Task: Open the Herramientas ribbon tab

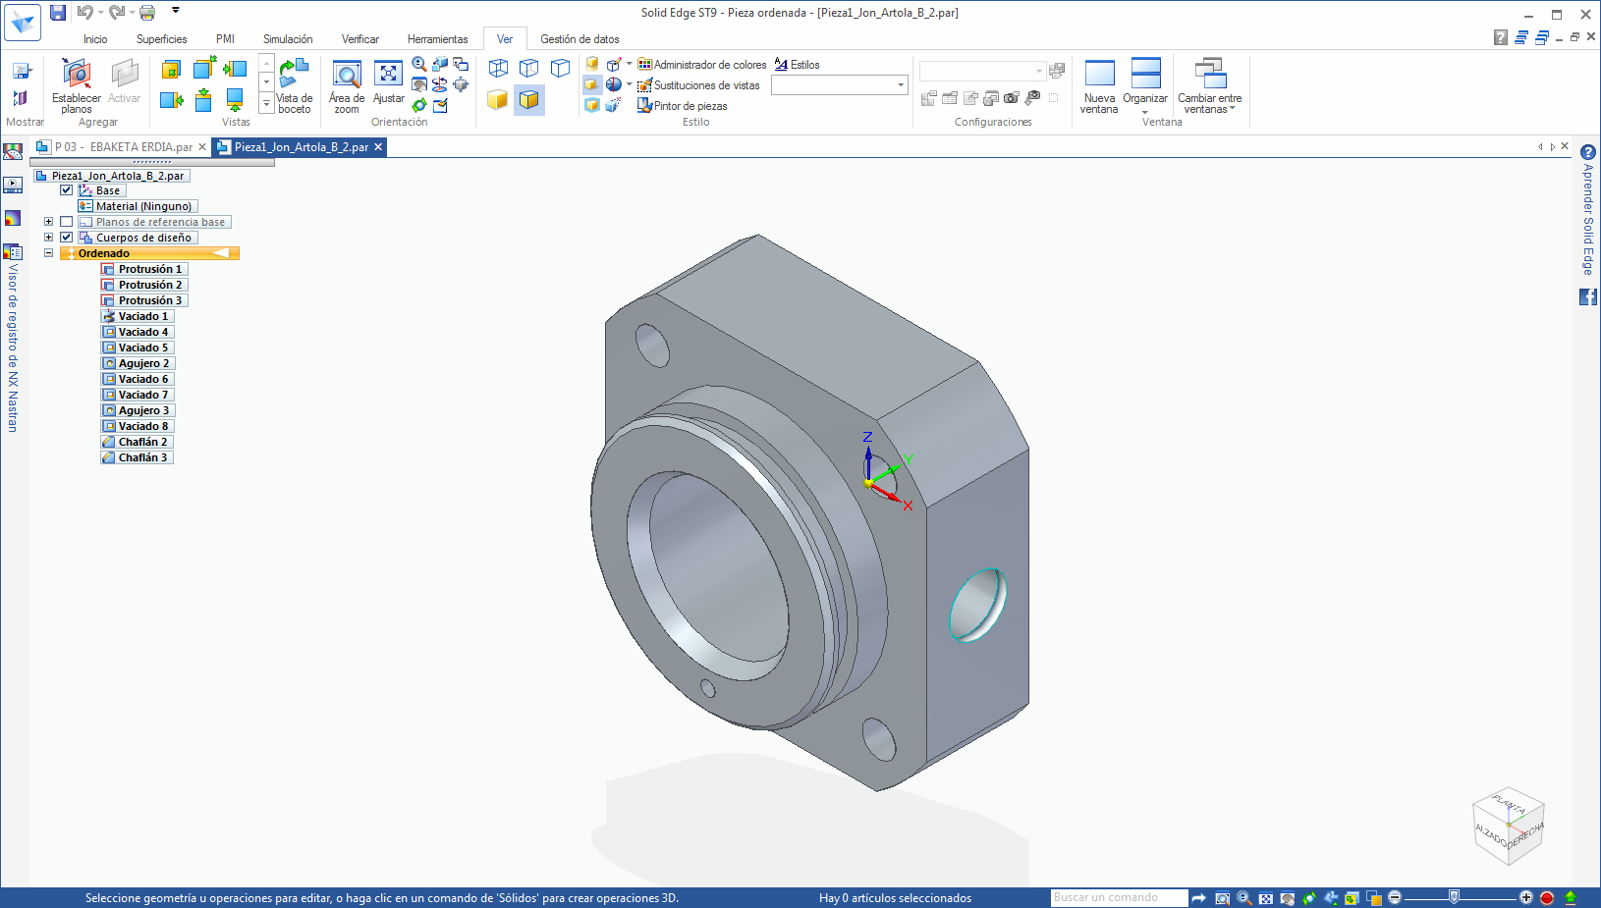Action: [x=437, y=39]
